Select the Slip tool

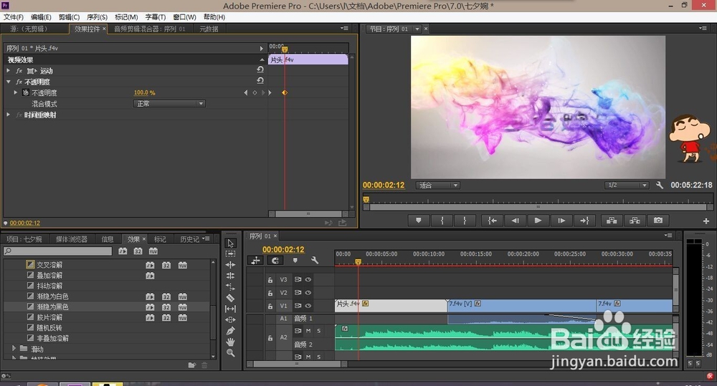click(x=230, y=309)
